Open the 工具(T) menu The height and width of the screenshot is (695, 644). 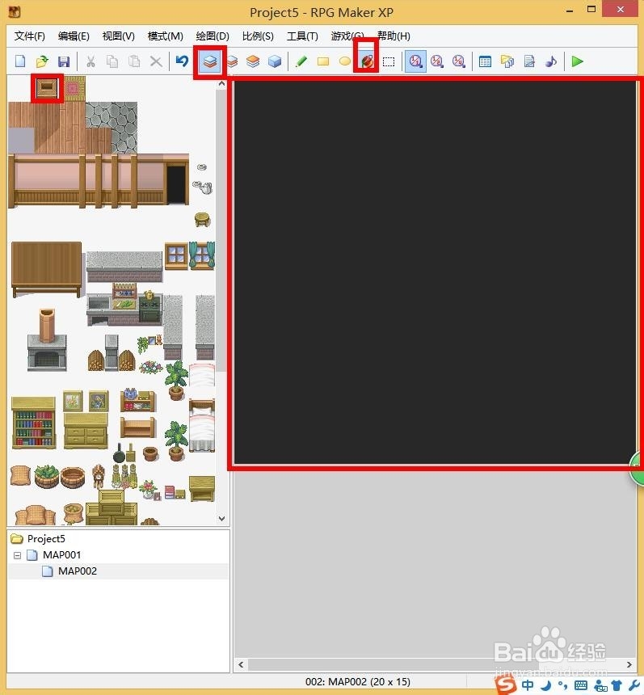(x=302, y=36)
